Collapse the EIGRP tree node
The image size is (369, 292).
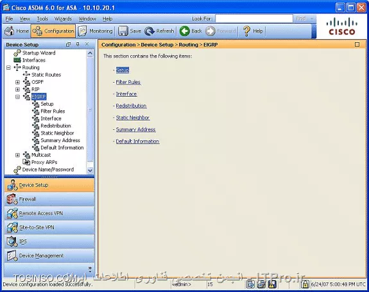(x=17, y=97)
